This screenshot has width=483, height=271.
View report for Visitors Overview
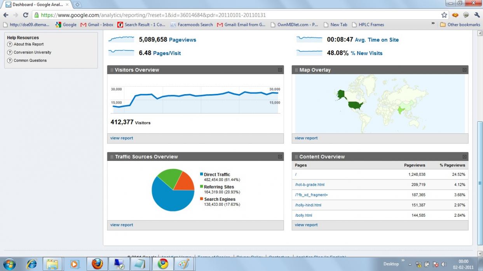122,138
